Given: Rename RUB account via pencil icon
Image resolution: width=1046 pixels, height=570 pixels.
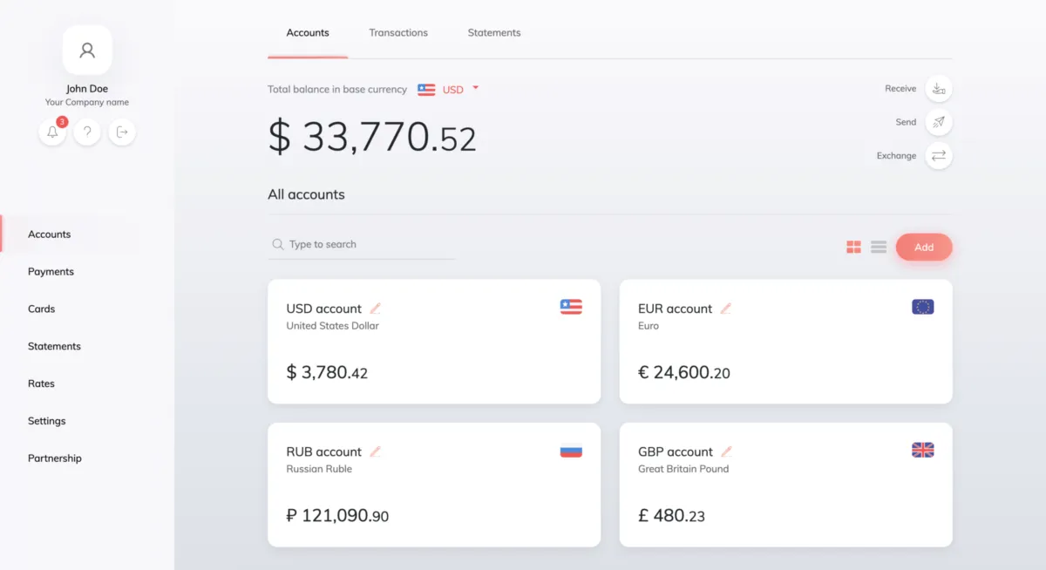Looking at the screenshot, I should point(376,451).
